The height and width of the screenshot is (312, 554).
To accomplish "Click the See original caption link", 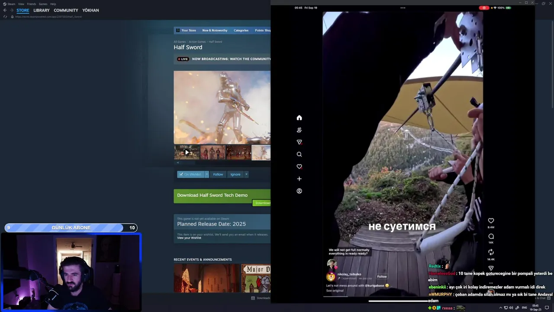I will 335,291.
